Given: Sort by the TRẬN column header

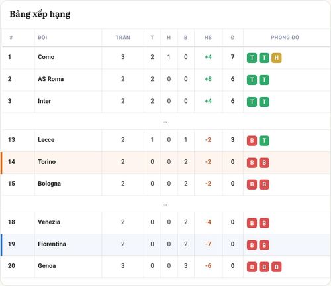Looking at the screenshot, I should point(123,38).
